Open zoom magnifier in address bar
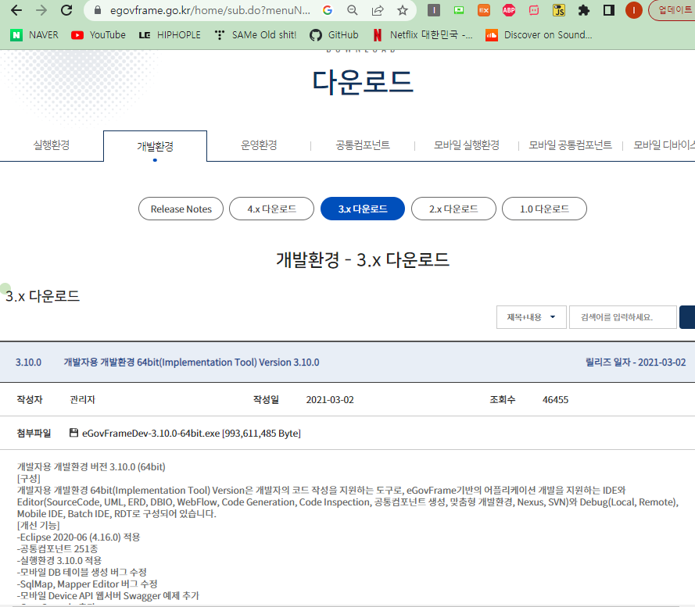This screenshot has height=607, width=695. pyautogui.click(x=353, y=10)
